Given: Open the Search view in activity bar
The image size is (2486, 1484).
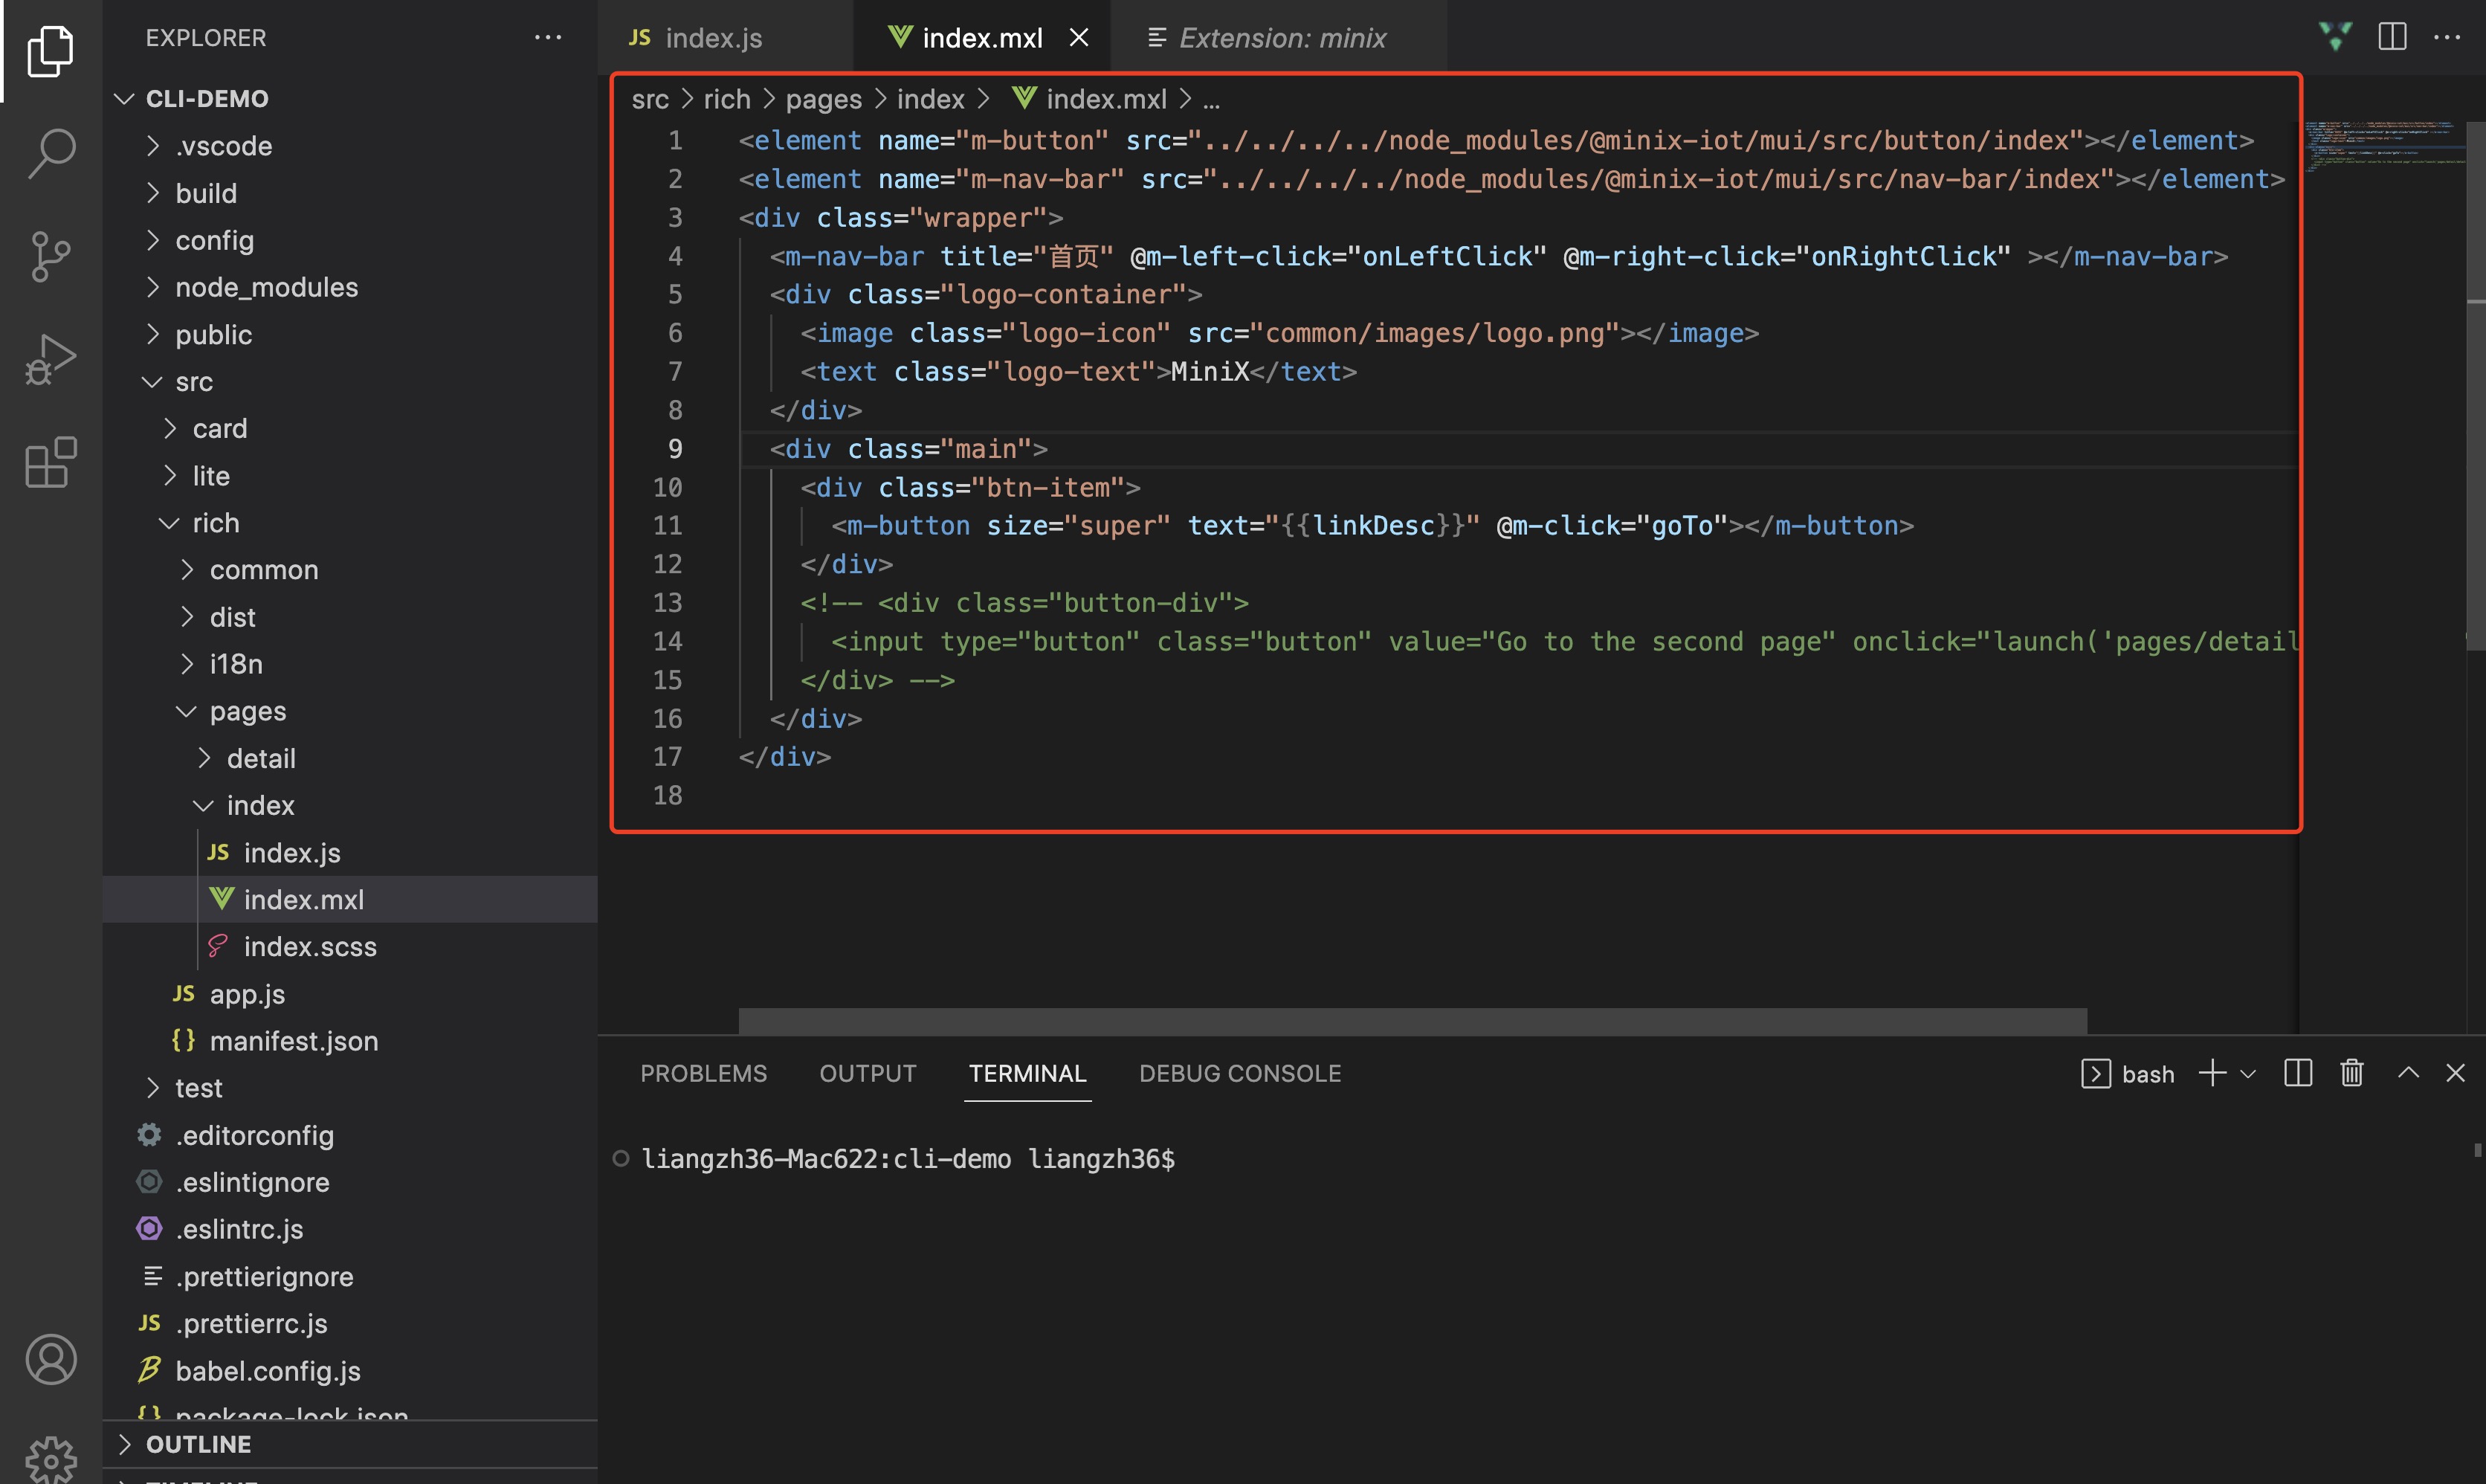Looking at the screenshot, I should click(50, 153).
